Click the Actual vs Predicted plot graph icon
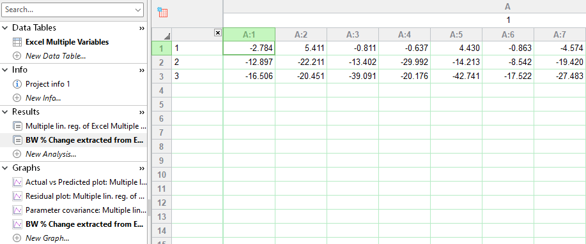 (x=17, y=182)
